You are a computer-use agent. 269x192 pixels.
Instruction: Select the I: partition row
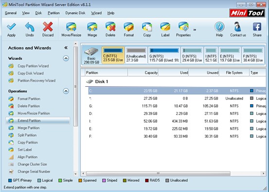pos(177,121)
